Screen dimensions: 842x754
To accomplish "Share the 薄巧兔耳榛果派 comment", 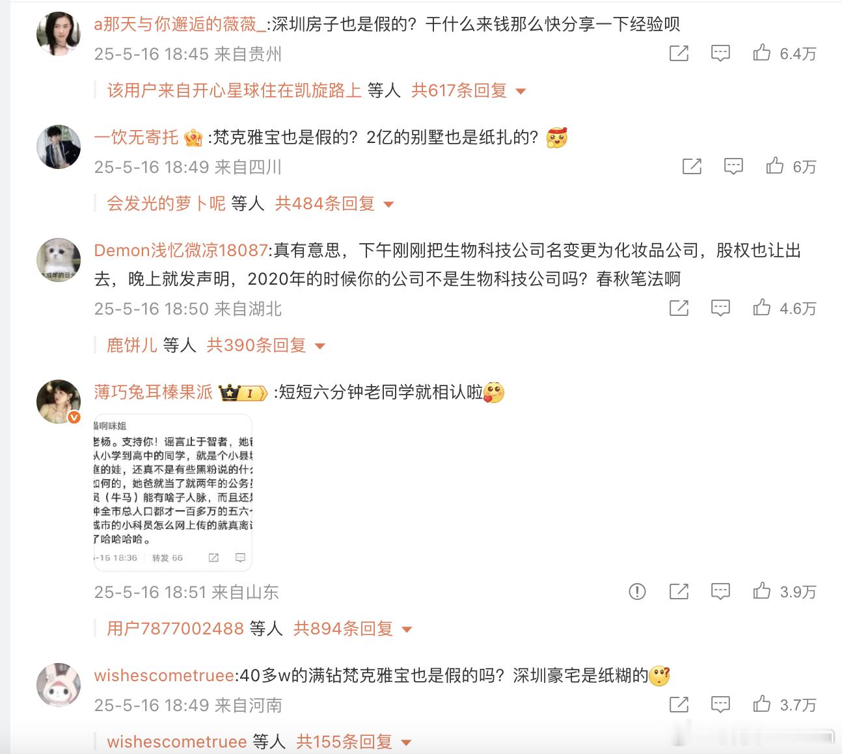I will click(x=679, y=591).
